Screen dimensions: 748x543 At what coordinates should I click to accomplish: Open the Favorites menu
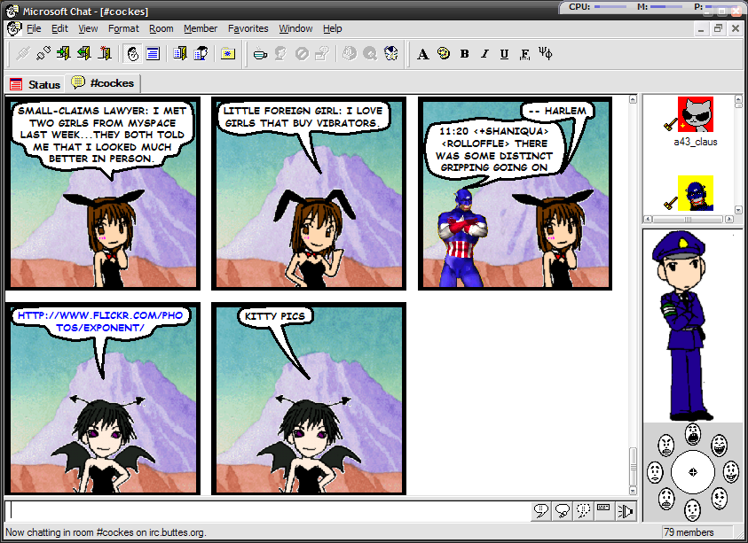[248, 28]
